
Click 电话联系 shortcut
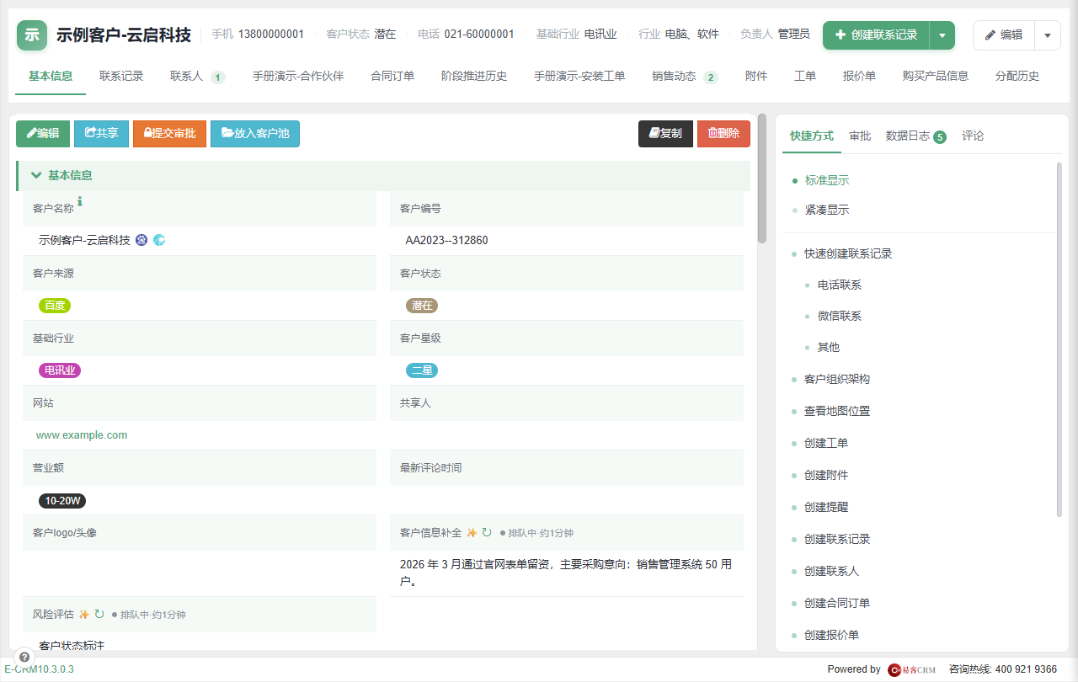click(x=840, y=285)
